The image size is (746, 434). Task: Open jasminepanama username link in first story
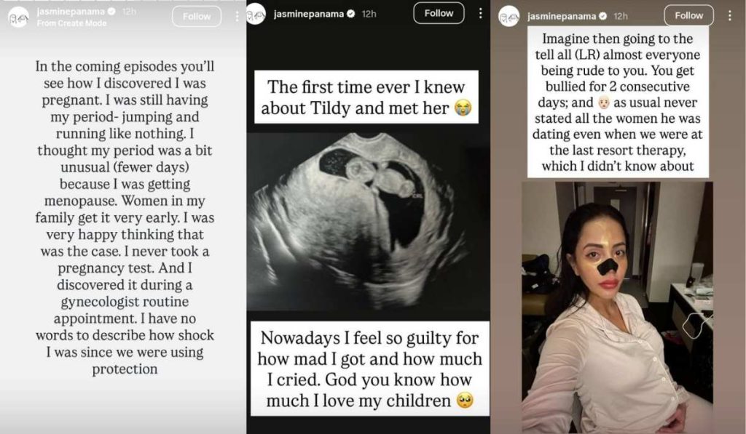coord(71,12)
